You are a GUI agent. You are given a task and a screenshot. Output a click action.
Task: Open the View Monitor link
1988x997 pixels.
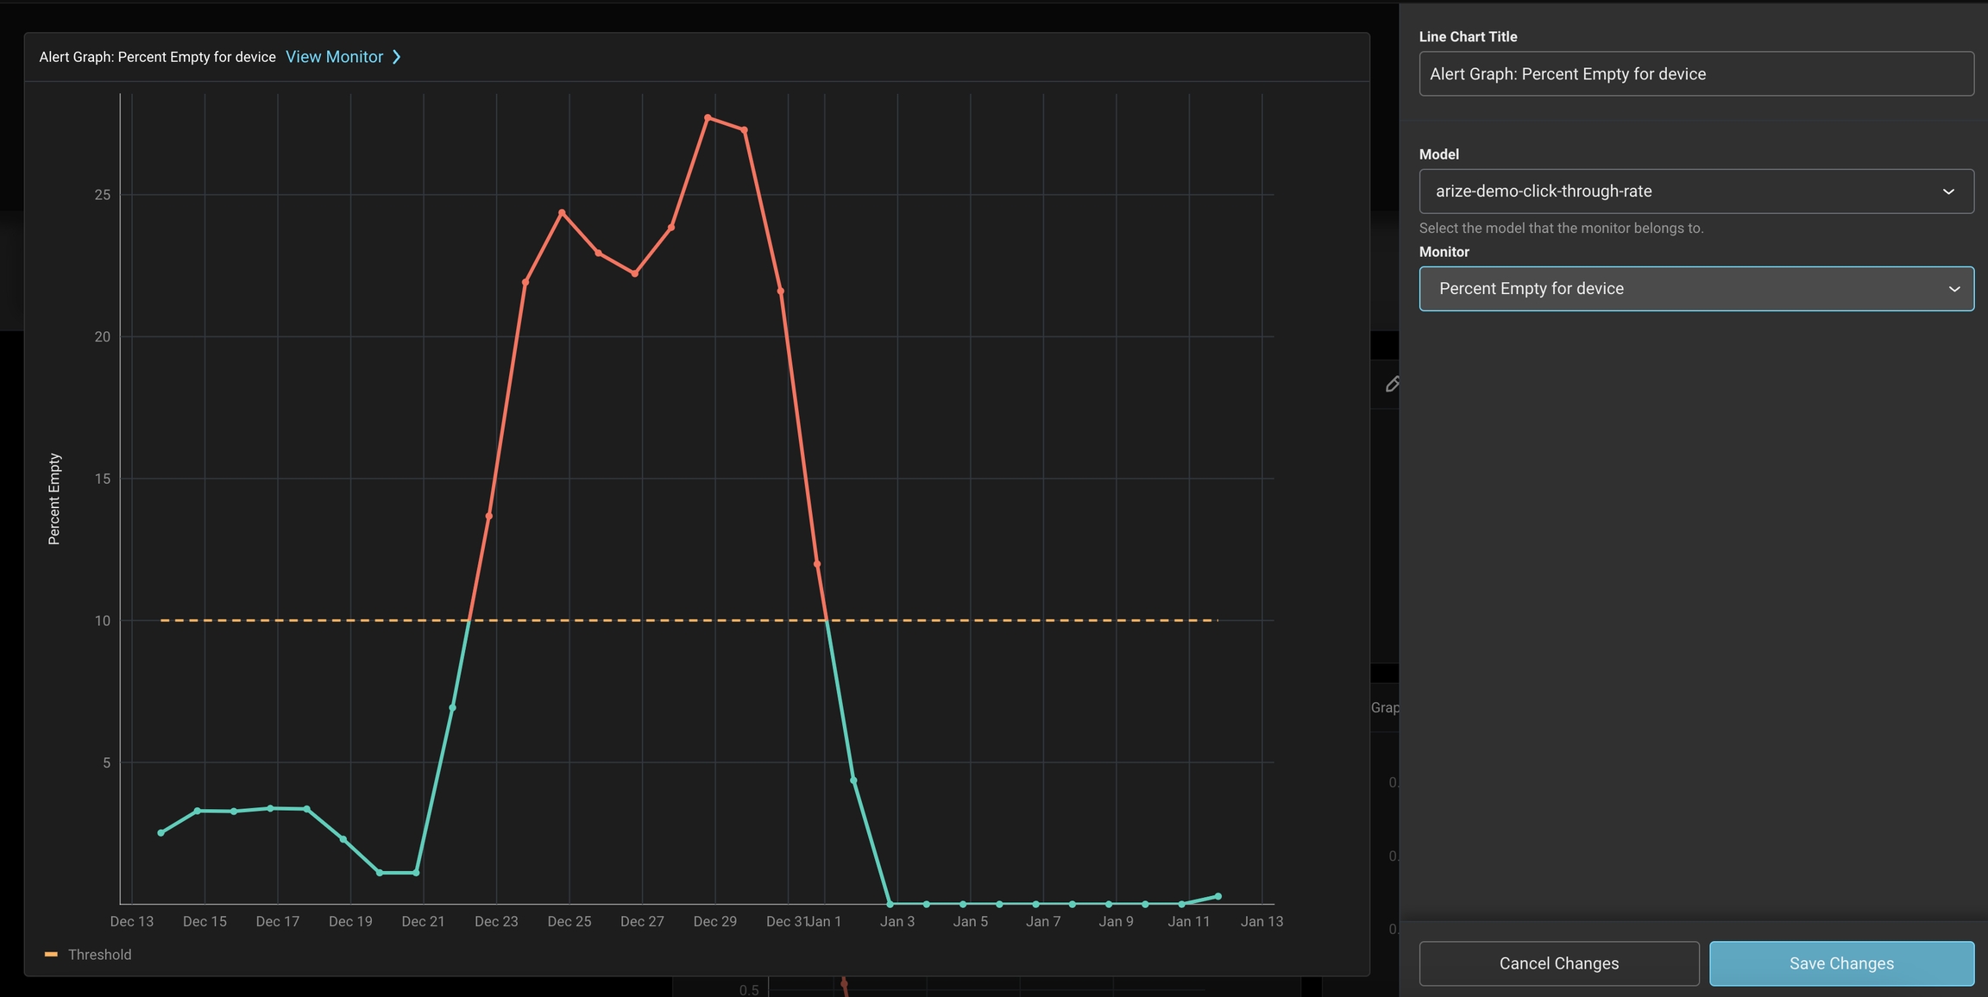tap(334, 57)
